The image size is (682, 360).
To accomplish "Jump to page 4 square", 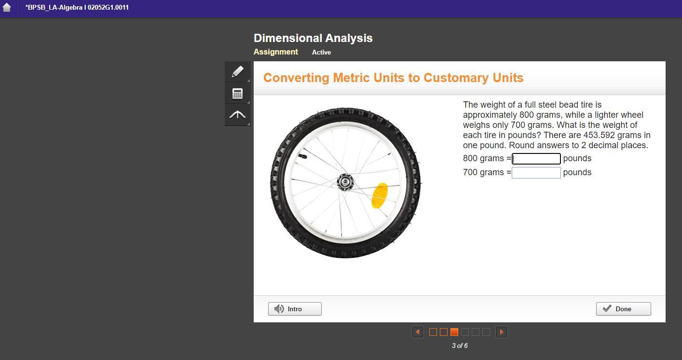I will [465, 332].
